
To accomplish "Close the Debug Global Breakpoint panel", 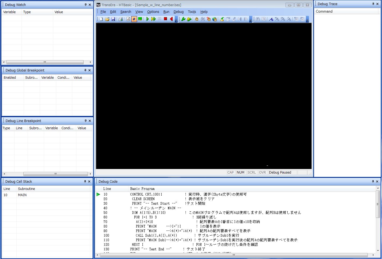I will [90, 70].
